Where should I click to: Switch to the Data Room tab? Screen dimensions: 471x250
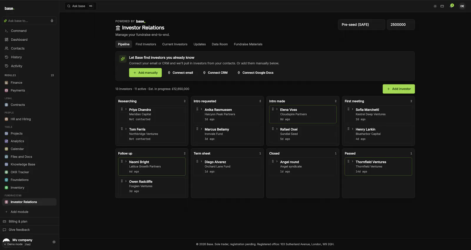point(220,44)
